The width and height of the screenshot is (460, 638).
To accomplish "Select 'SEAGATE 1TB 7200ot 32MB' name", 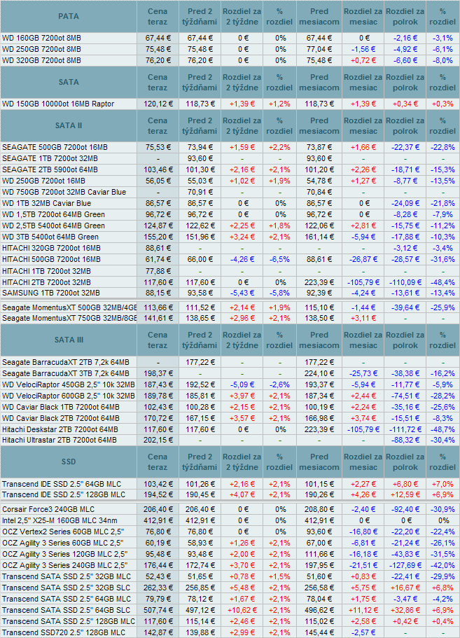I will tap(50, 159).
